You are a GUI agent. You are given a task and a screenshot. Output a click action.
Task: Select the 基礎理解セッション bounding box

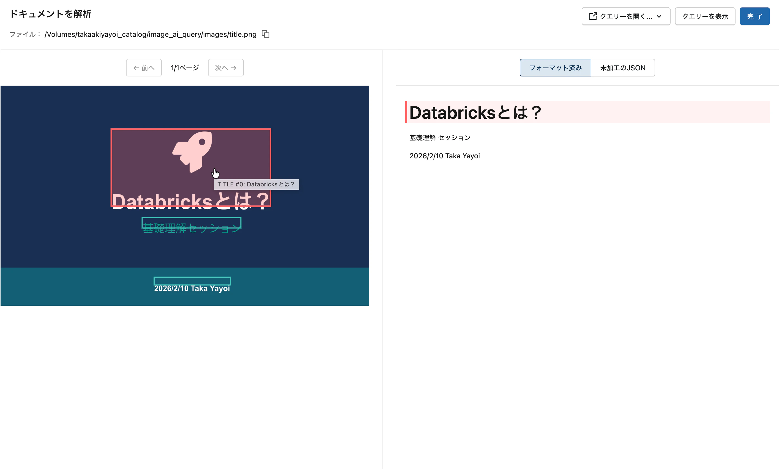coord(191,223)
